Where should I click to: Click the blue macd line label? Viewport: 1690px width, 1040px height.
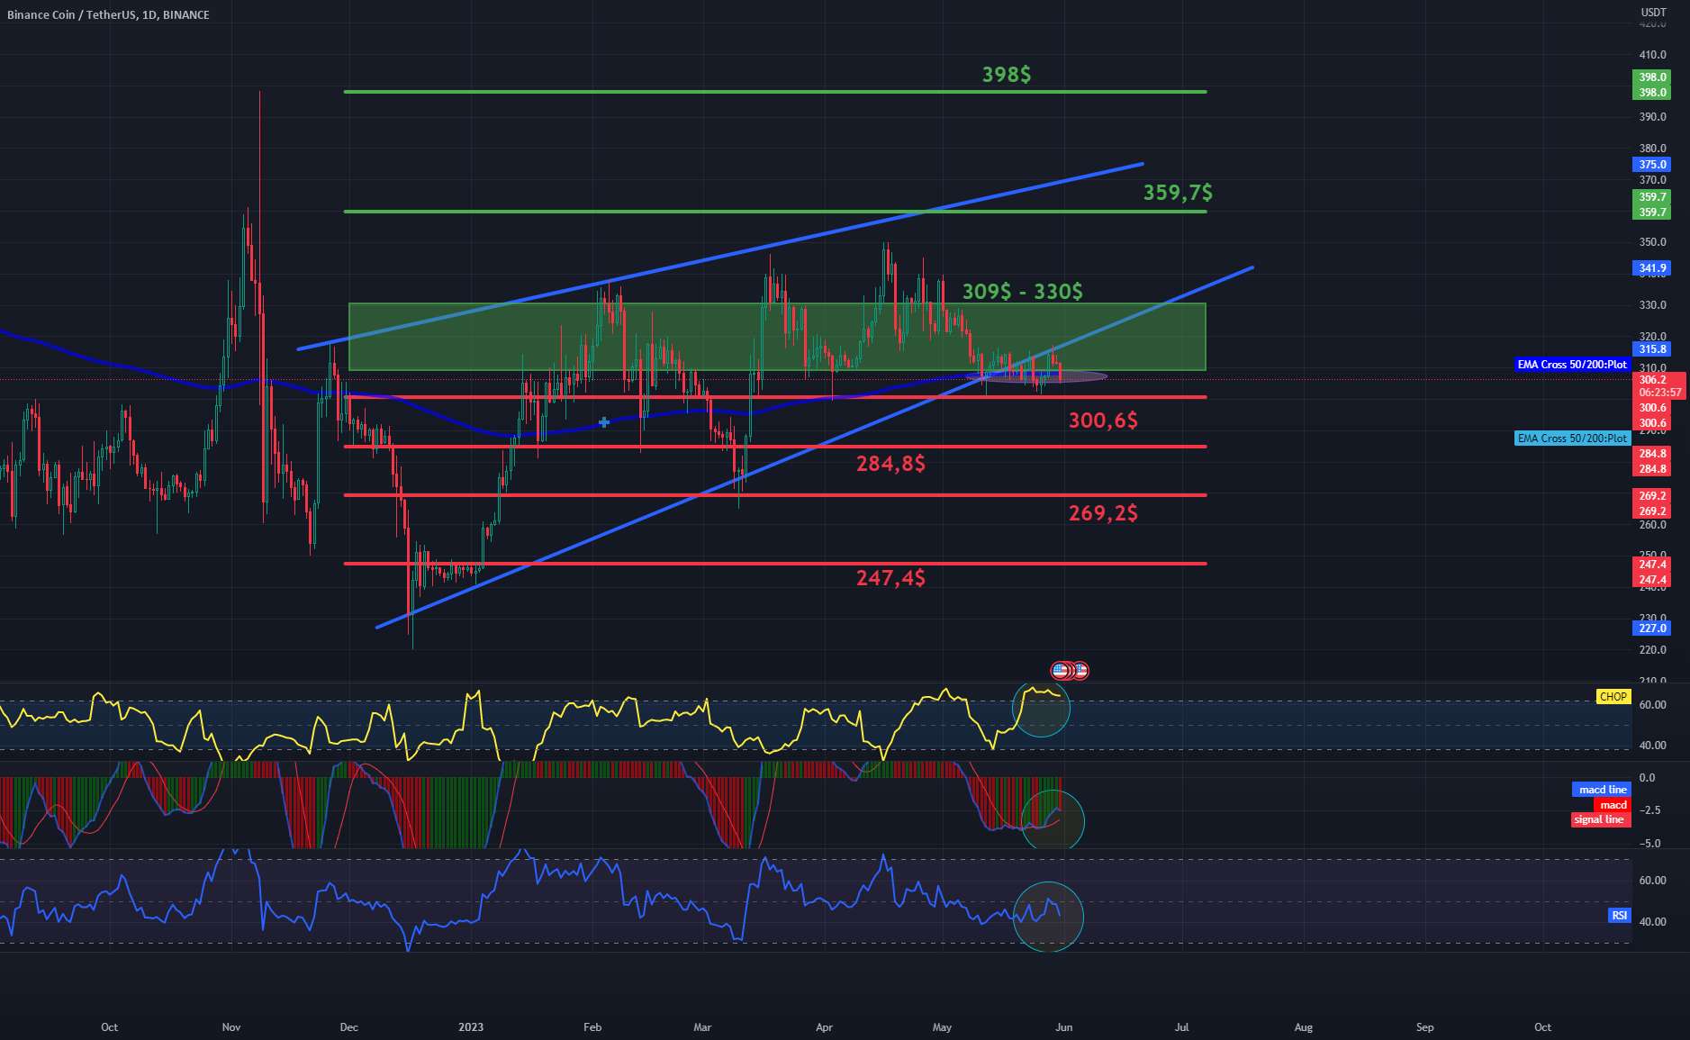(1601, 790)
